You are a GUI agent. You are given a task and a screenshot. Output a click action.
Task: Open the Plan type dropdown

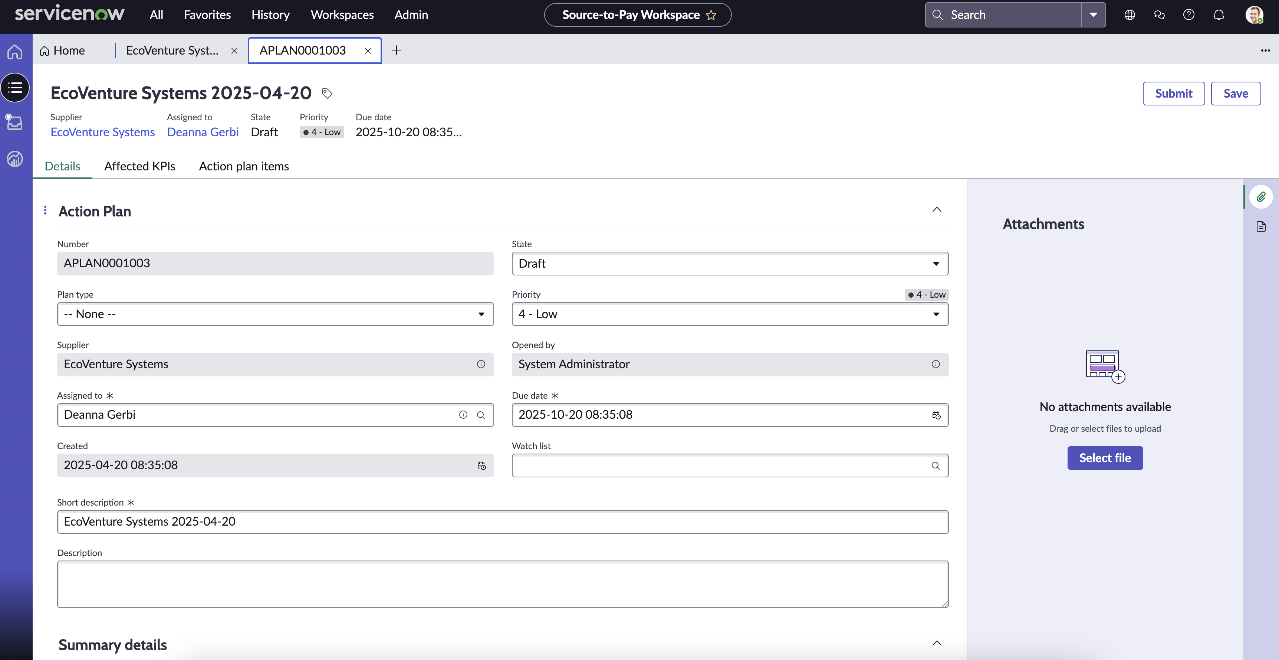(275, 314)
